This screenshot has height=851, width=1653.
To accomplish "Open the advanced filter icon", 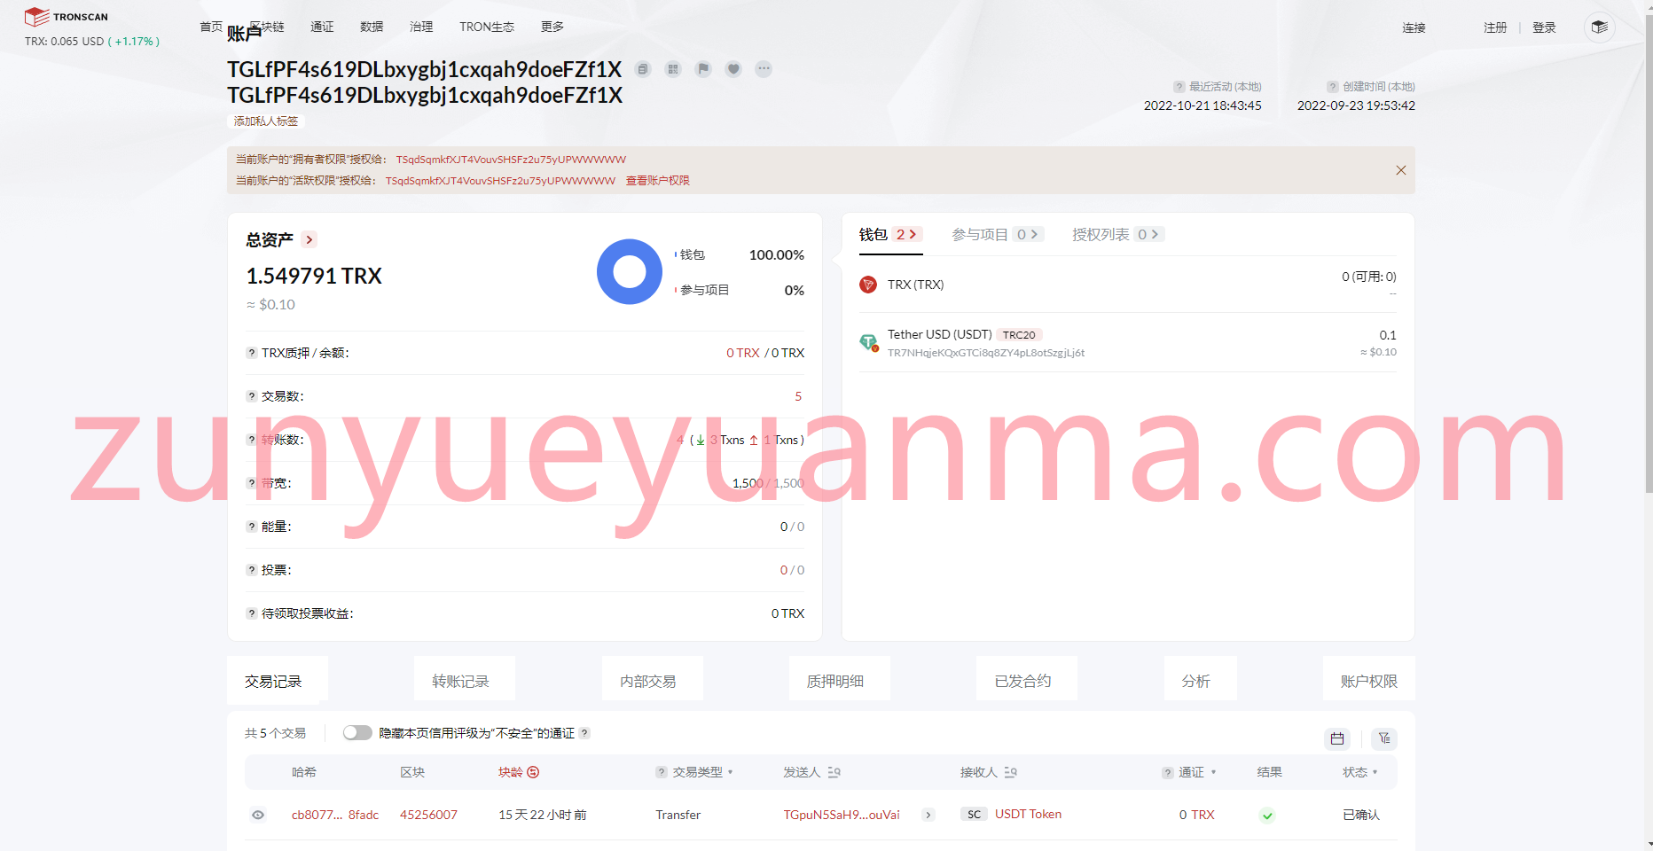I will click(1384, 738).
